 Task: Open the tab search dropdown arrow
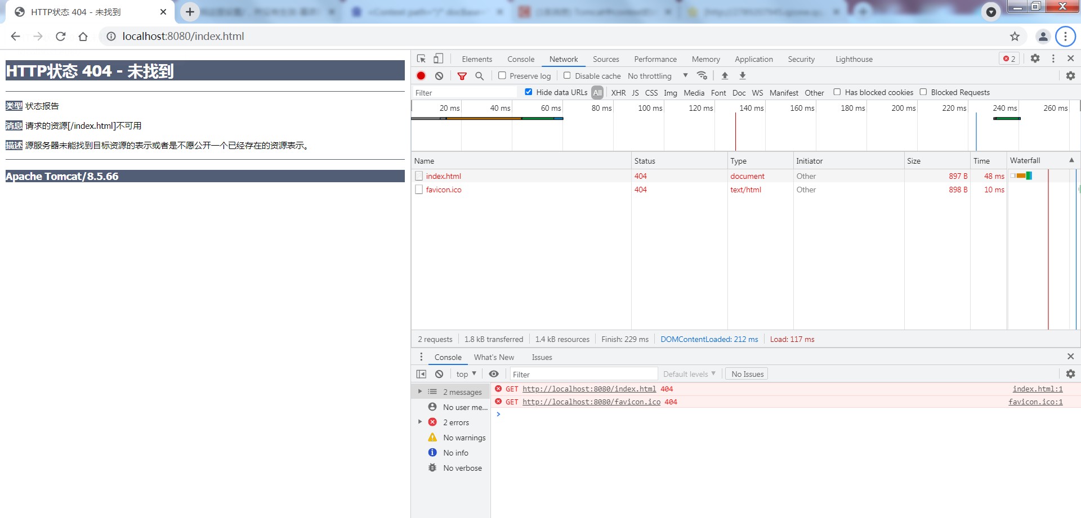991,12
